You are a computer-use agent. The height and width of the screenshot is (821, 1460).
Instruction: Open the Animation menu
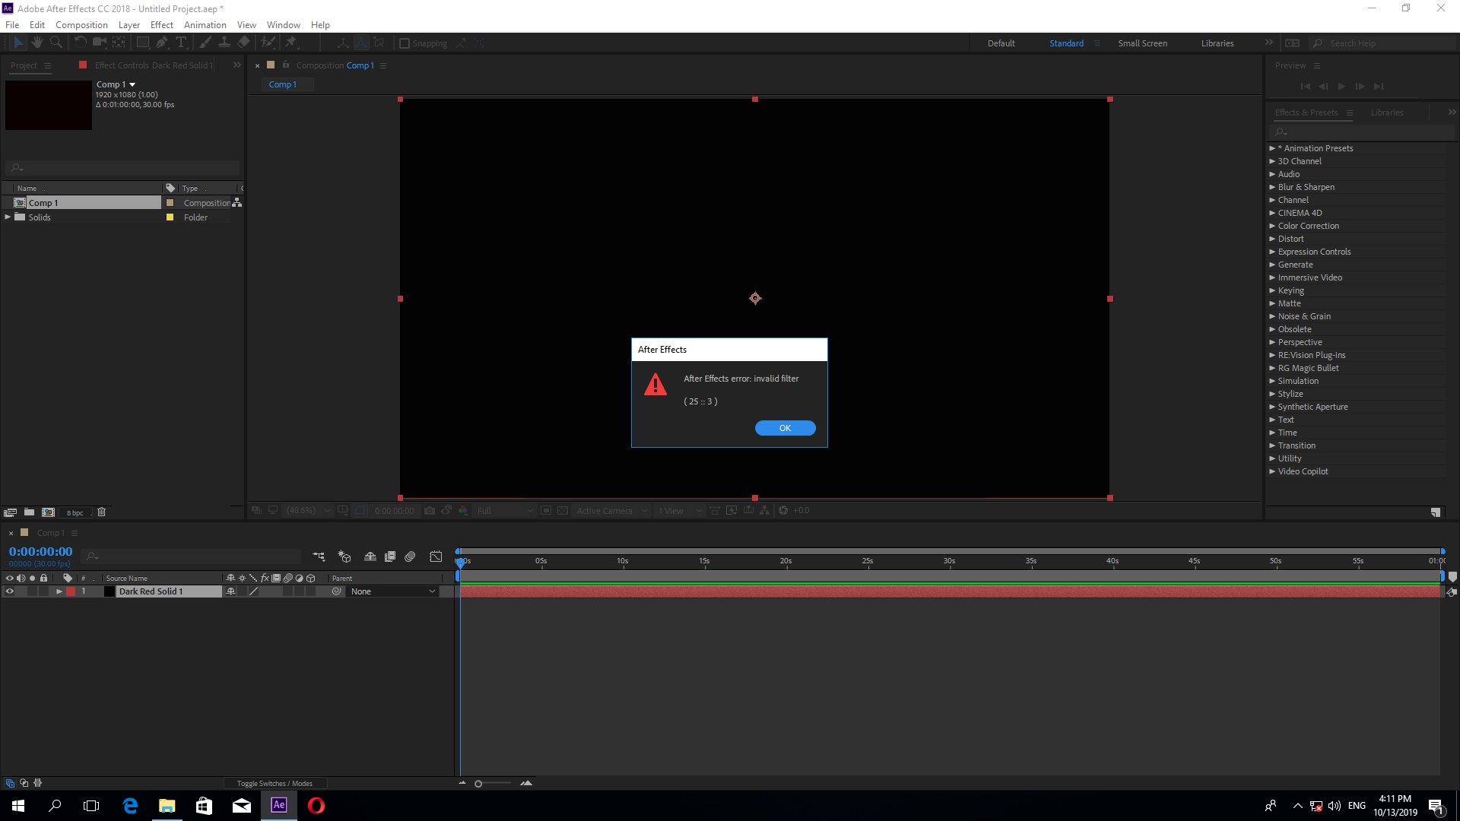(x=205, y=25)
